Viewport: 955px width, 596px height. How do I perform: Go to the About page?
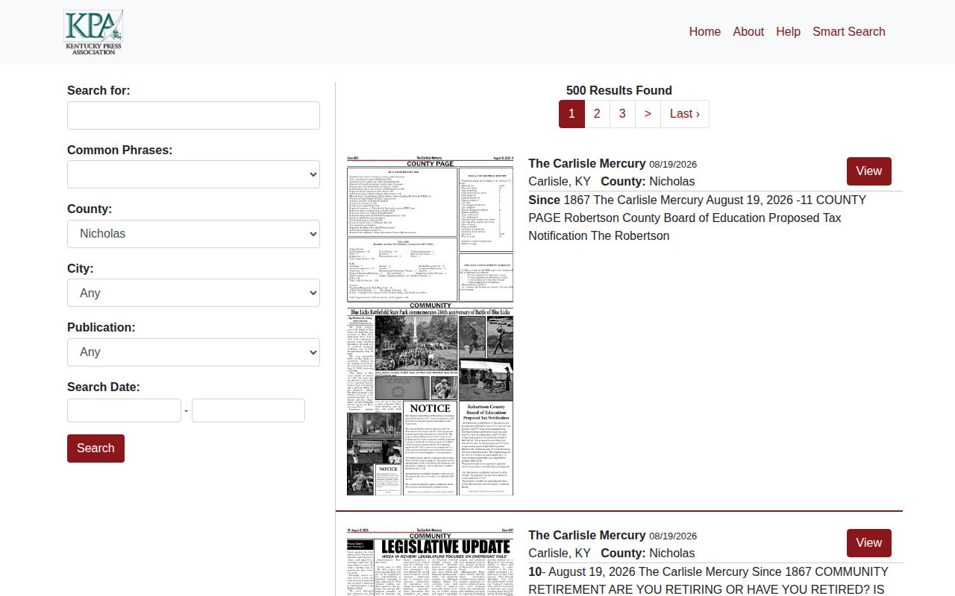pos(748,31)
